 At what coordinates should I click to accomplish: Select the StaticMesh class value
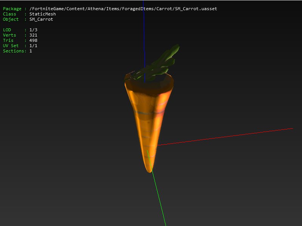click(x=42, y=14)
